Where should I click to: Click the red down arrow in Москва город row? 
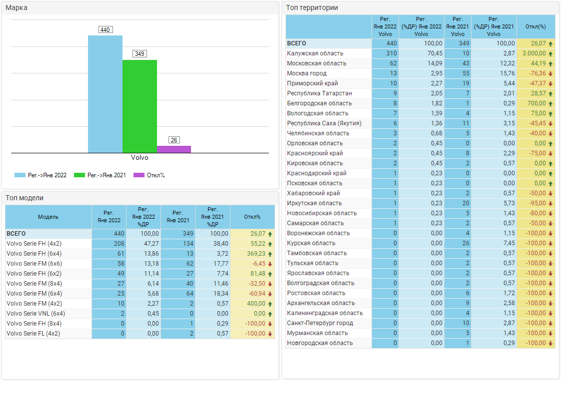click(x=550, y=73)
